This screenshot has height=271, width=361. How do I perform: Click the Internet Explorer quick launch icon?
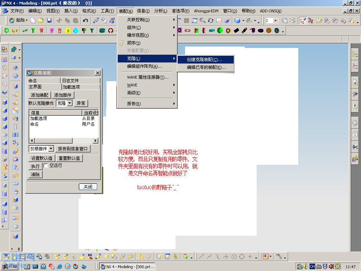pos(59,266)
